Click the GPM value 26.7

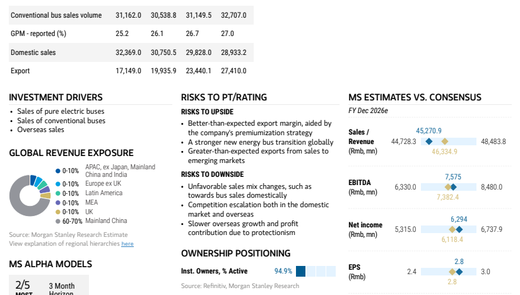[192, 33]
